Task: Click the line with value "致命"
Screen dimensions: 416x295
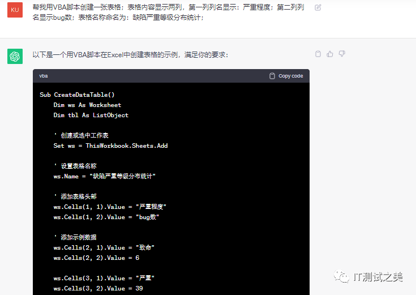Action: [x=104, y=248]
